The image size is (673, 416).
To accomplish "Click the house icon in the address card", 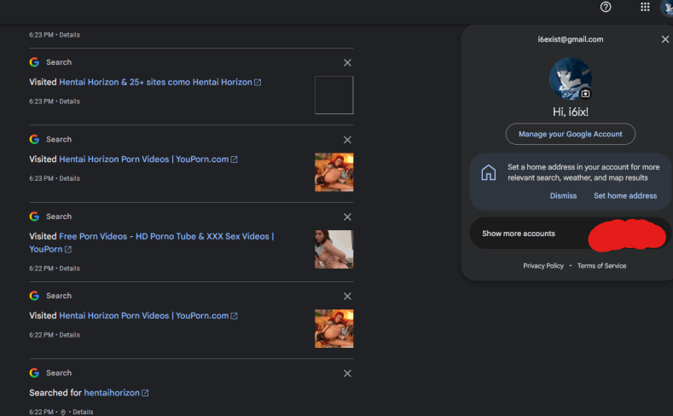I will pos(489,173).
